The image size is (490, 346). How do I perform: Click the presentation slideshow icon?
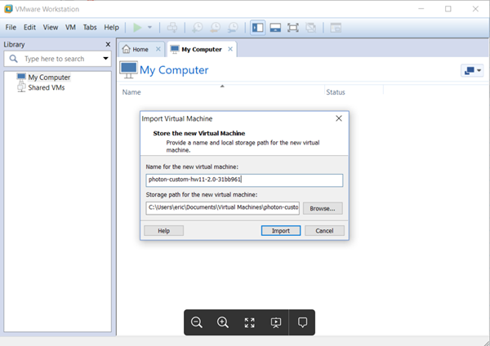click(276, 322)
